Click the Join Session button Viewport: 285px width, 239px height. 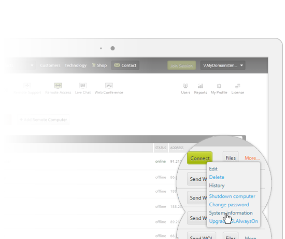click(181, 65)
